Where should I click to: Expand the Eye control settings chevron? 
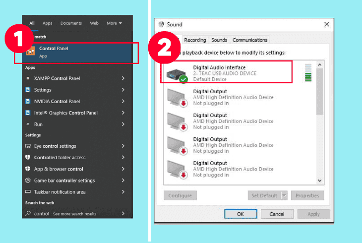(123, 146)
